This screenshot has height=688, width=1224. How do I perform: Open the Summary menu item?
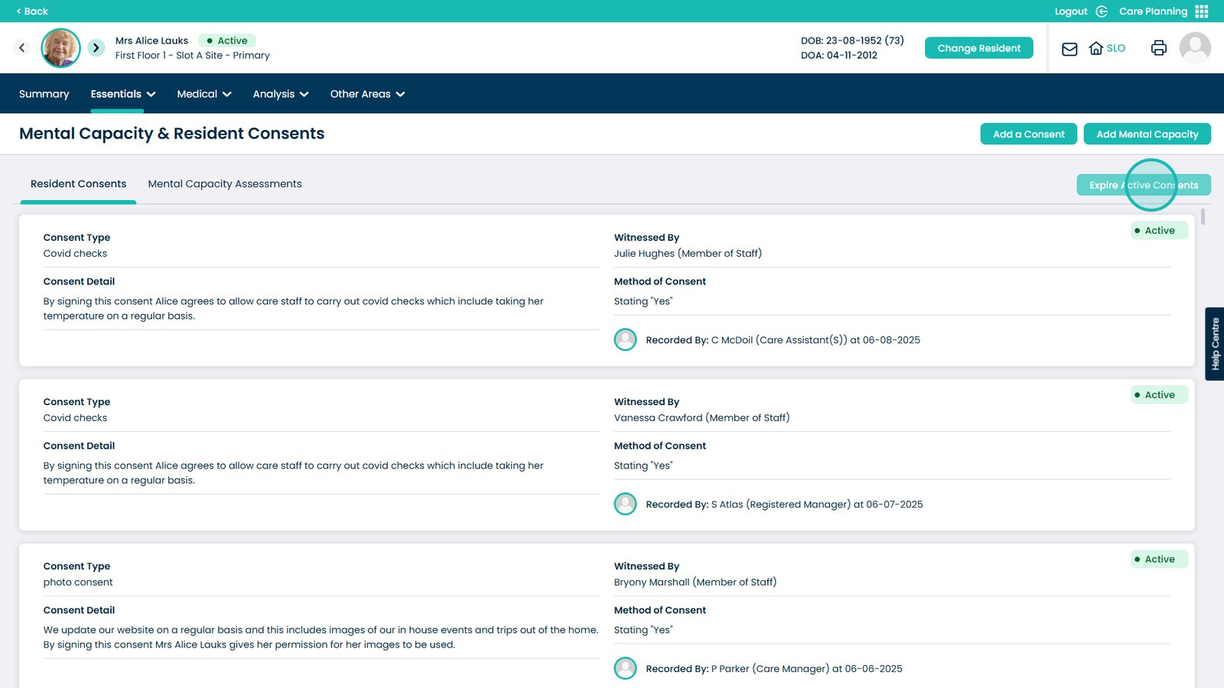(44, 94)
